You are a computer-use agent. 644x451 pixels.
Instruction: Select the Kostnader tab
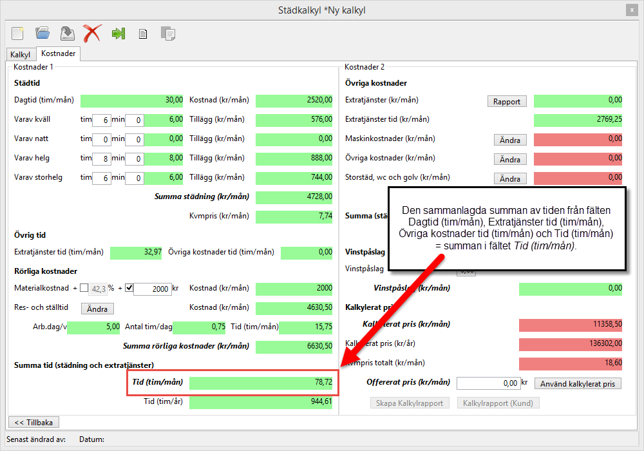pos(58,54)
